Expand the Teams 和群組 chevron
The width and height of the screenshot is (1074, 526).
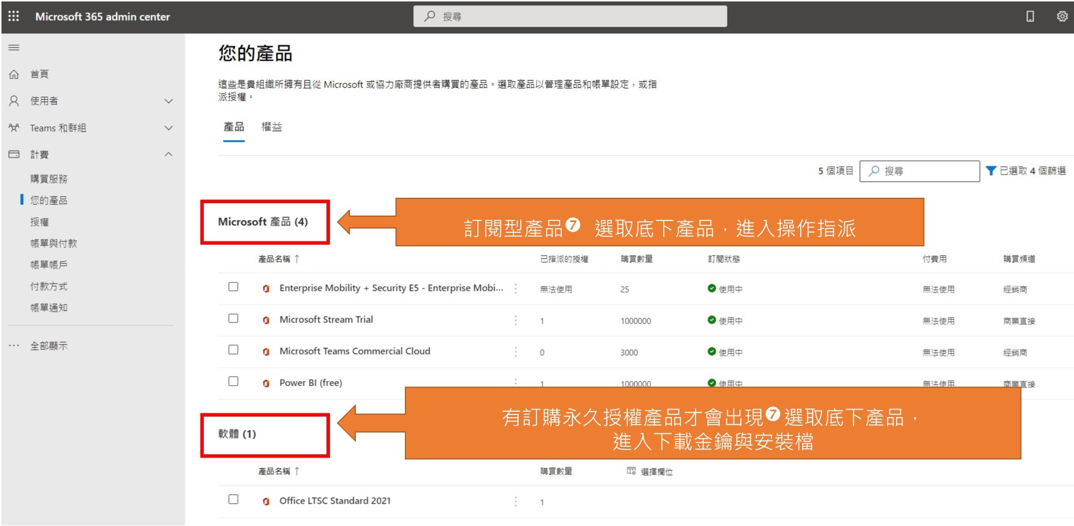[x=169, y=128]
